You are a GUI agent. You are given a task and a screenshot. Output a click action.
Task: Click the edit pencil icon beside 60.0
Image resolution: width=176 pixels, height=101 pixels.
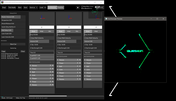(99, 7)
